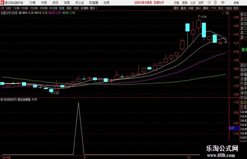The height and width of the screenshot is (159, 247).
Task: Open the 公式 menu
Action: pyautogui.click(x=193, y=3)
